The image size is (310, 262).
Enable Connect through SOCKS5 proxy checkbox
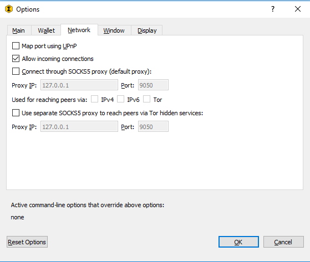coord(16,71)
